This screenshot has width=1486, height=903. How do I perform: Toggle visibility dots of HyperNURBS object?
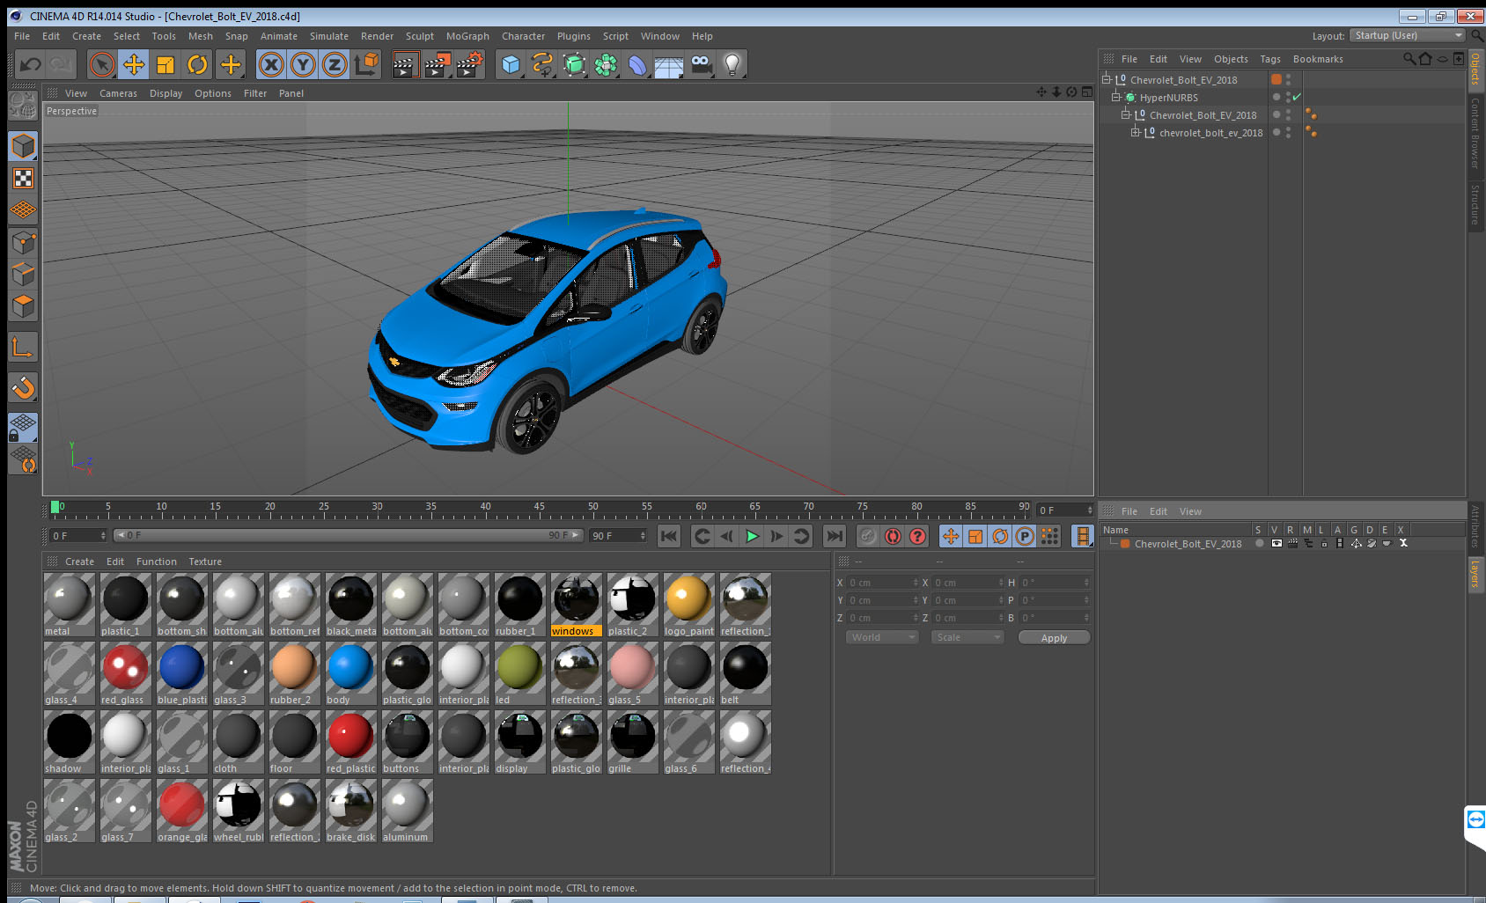[1288, 97]
